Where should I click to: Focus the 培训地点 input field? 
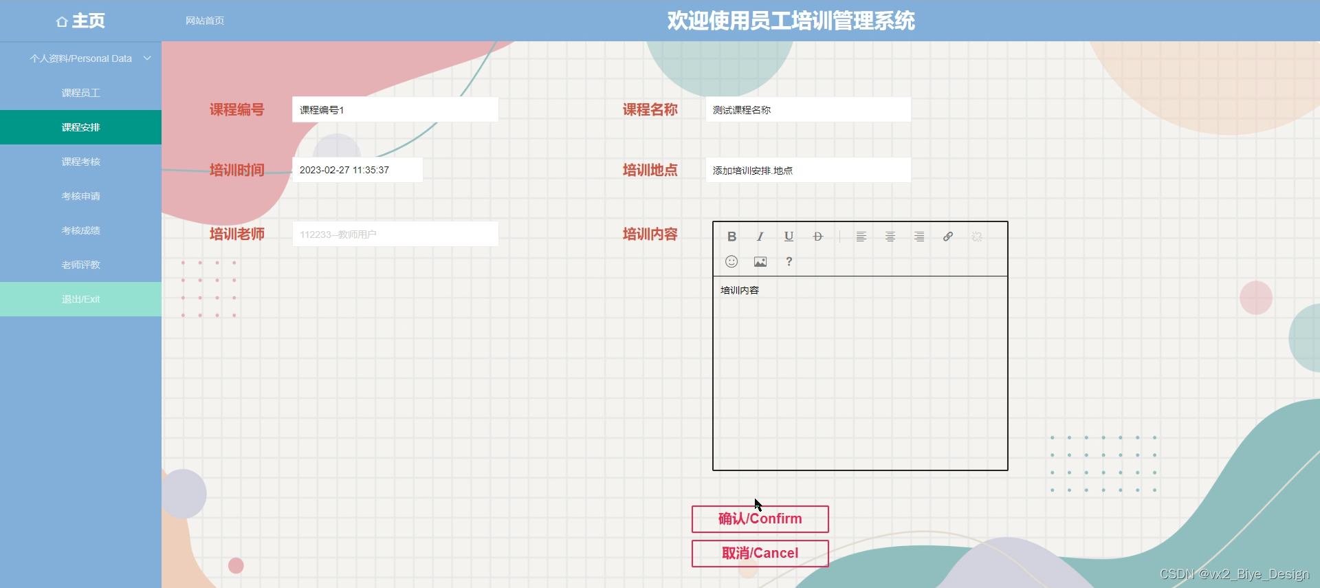pyautogui.click(x=808, y=170)
